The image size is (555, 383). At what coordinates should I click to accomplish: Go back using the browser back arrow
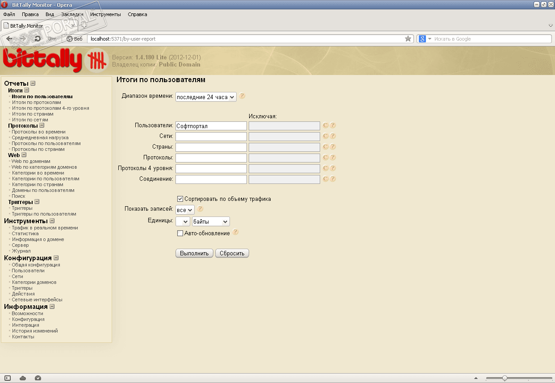tap(9, 39)
